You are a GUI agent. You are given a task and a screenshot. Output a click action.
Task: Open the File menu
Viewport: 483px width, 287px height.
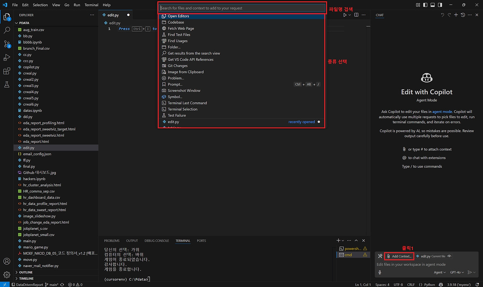[x=15, y=5]
